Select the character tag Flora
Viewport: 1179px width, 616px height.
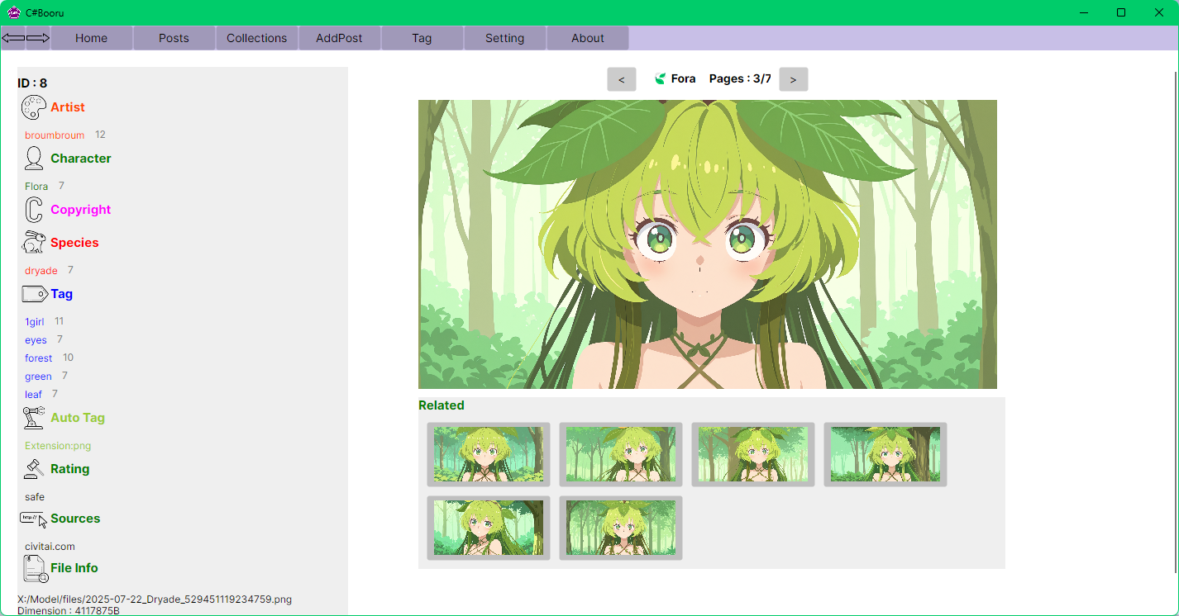click(x=36, y=187)
